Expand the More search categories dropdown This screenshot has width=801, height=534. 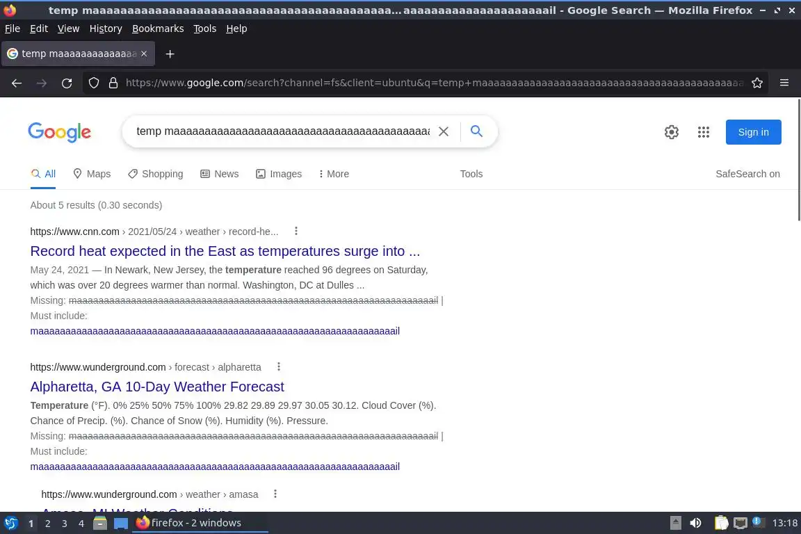coord(334,174)
